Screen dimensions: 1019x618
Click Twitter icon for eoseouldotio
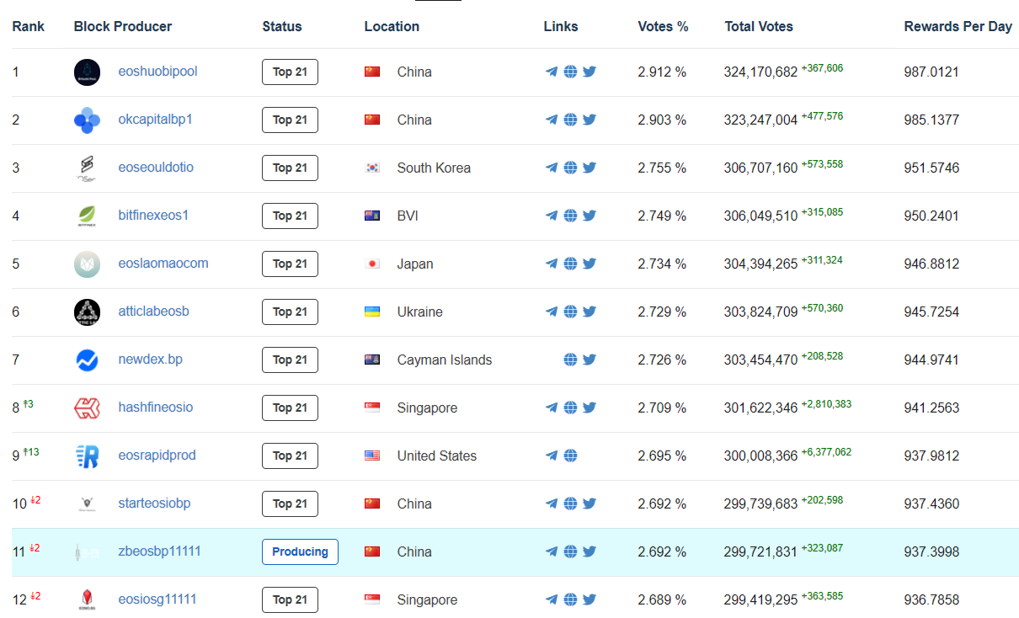click(x=590, y=168)
